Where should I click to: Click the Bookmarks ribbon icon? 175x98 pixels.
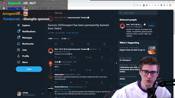tap(19, 44)
